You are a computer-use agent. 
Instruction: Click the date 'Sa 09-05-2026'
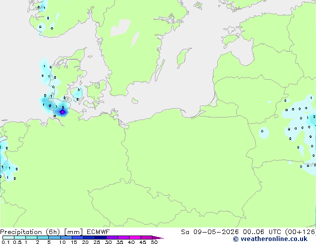point(210,232)
